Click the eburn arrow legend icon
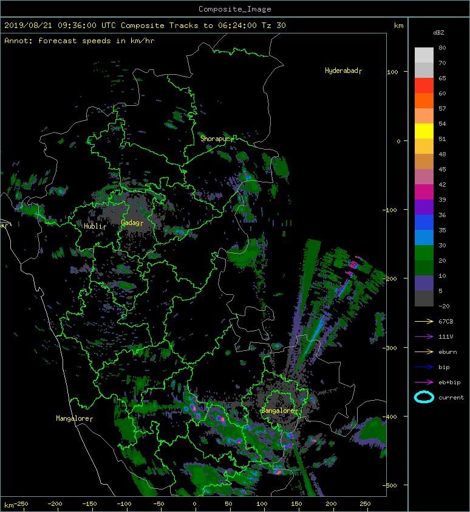Image resolution: width=470 pixels, height=512 pixels. [x=424, y=352]
